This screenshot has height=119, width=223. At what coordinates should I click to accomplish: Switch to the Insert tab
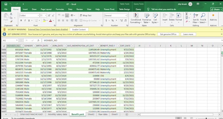click(25, 9)
